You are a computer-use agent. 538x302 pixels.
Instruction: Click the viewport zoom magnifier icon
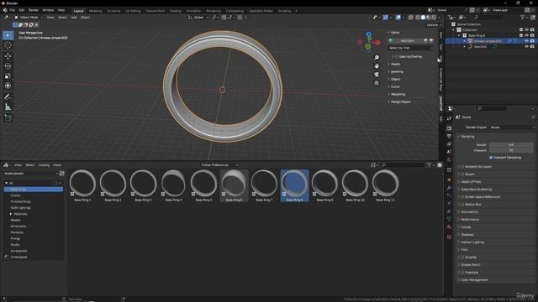(377, 57)
